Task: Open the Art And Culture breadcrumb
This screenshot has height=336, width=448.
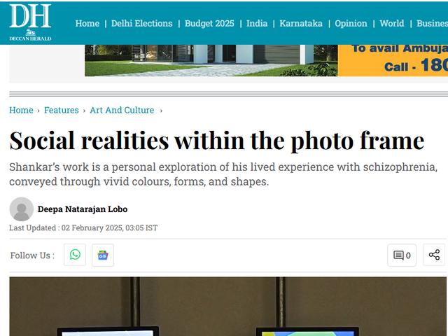Action: pos(122,110)
